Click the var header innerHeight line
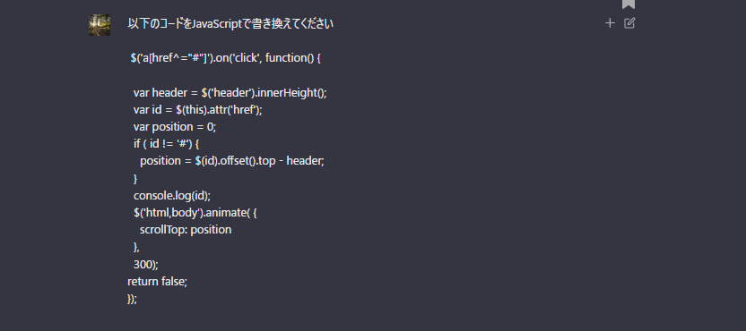Screen dimensions: 746x331 point(230,93)
